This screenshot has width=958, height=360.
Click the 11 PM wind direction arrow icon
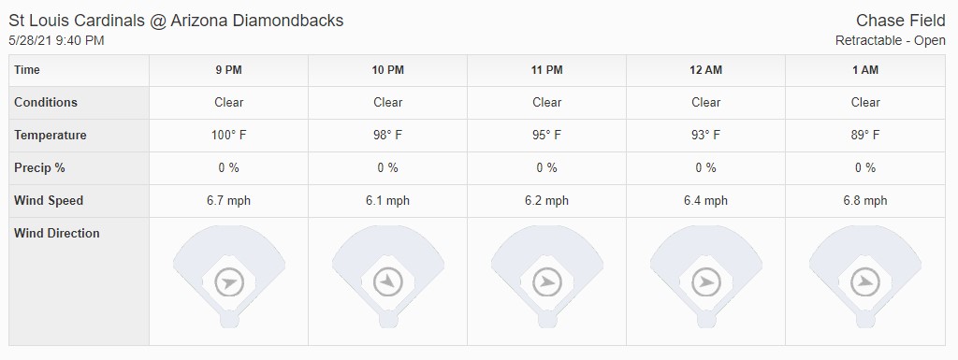click(x=546, y=282)
